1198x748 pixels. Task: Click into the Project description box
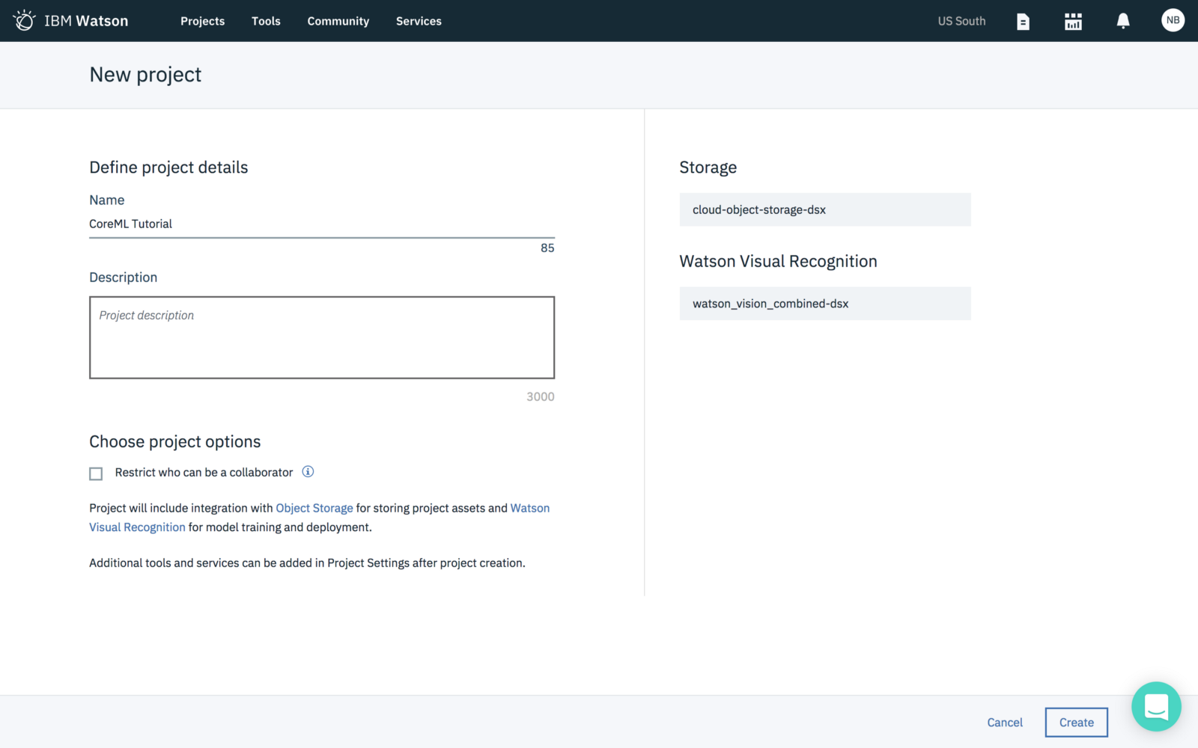coord(322,337)
